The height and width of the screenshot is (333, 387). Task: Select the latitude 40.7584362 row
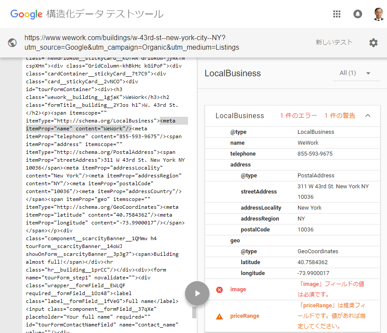pyautogui.click(x=292, y=262)
